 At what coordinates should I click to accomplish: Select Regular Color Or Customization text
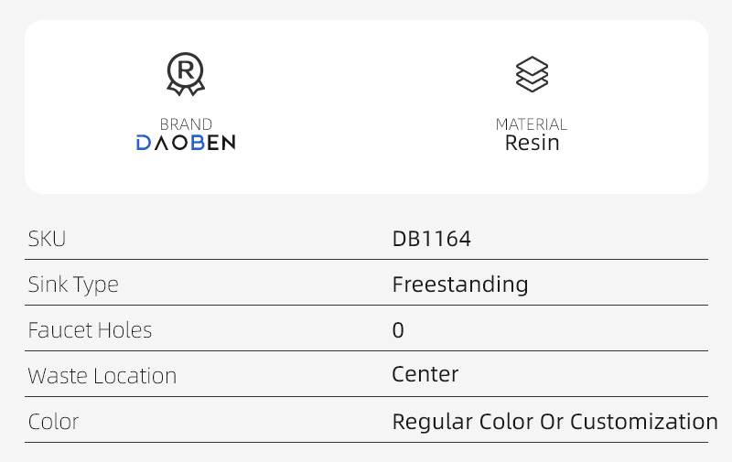coord(554,422)
